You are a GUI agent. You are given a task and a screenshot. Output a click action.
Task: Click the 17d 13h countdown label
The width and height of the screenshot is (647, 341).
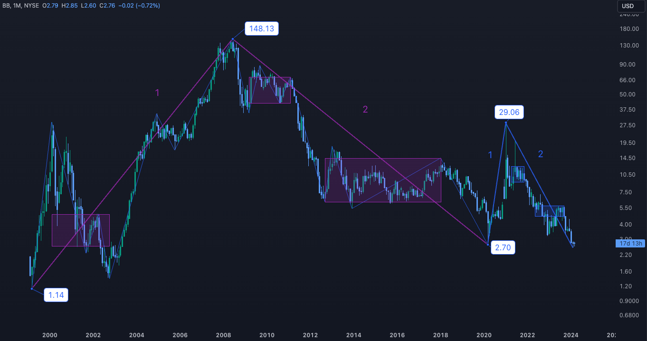pyautogui.click(x=630, y=244)
